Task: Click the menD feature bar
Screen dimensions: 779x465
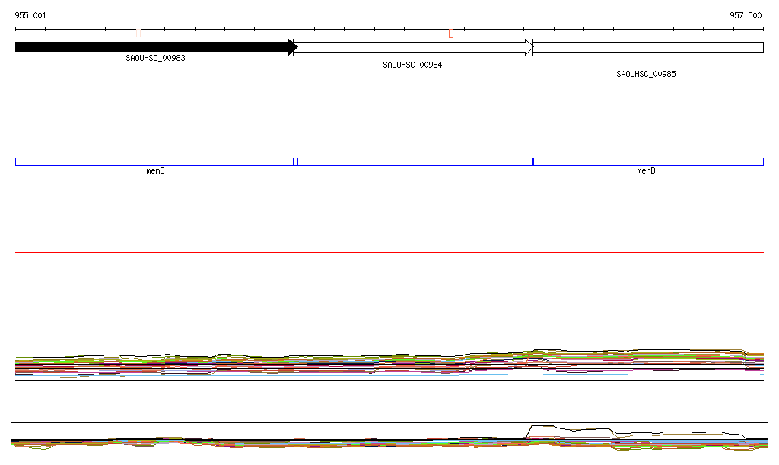Action: click(x=154, y=161)
